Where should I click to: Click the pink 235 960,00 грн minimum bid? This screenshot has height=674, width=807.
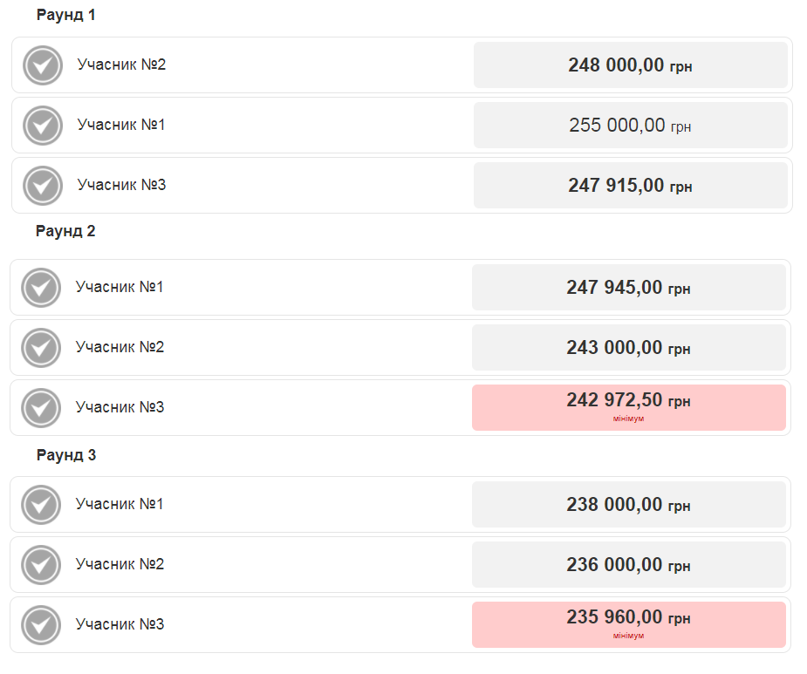628,624
